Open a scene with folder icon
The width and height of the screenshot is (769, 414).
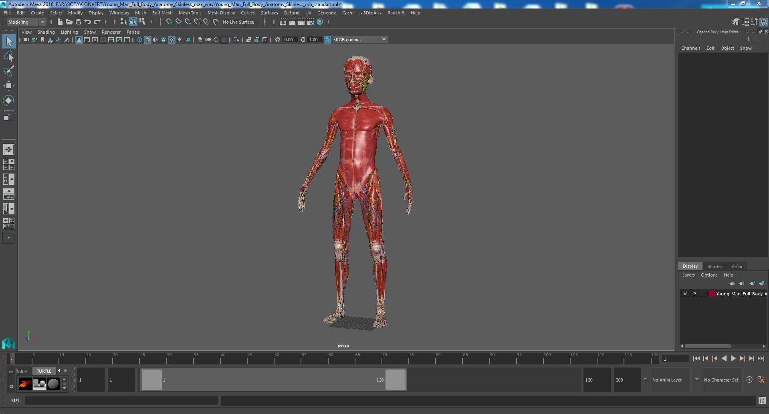click(x=69, y=22)
